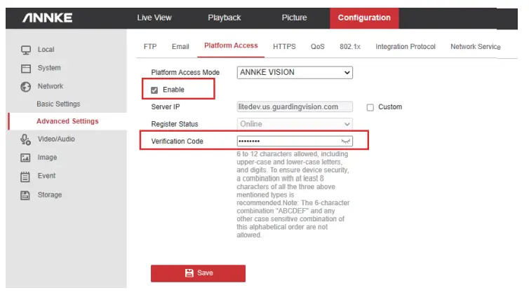Open the System menu entry
This screenshot has height=304, width=529.
pos(49,68)
